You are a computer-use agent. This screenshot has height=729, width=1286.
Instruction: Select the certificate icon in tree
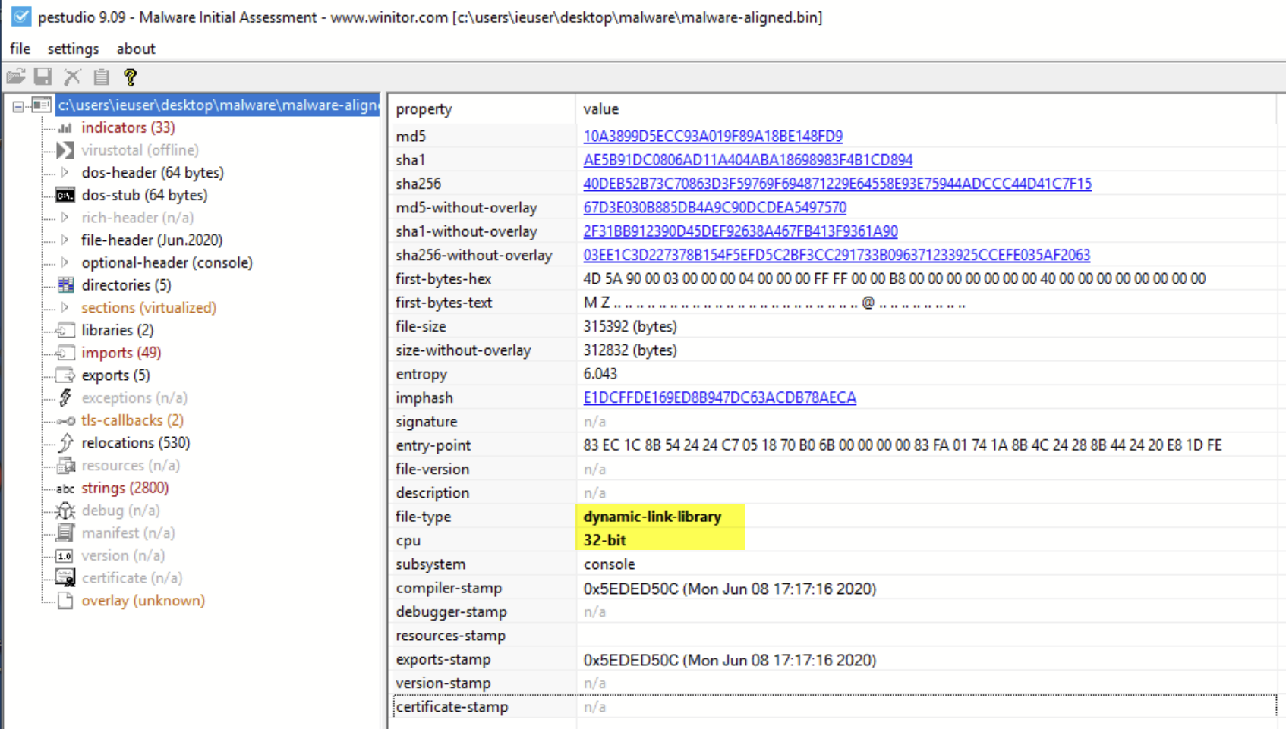[x=65, y=578]
